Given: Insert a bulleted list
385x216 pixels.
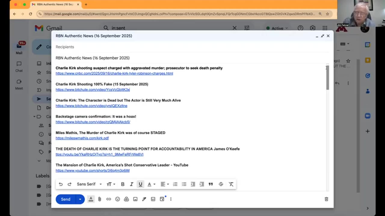Looking at the screenshot, I should (x=184, y=184).
